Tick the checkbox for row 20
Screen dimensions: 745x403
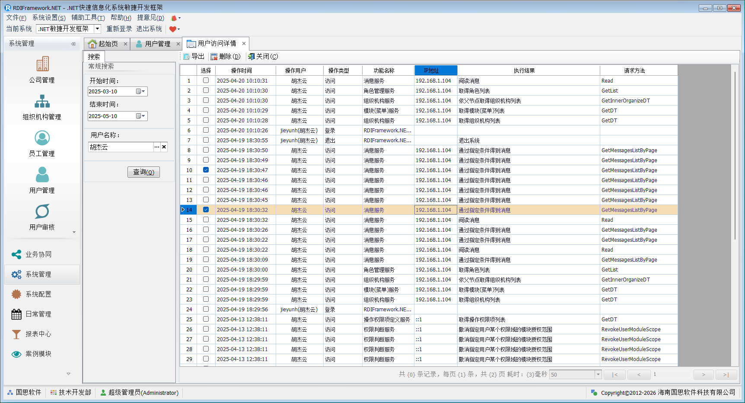pyautogui.click(x=206, y=269)
